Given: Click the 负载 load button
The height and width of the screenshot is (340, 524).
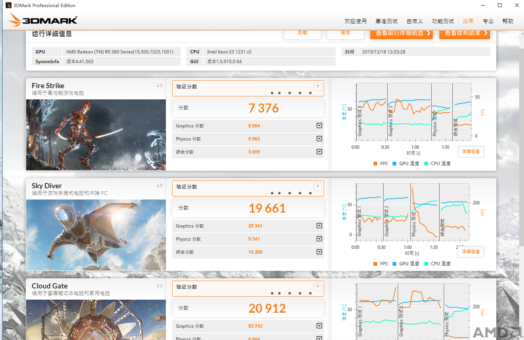Looking at the screenshot, I should click(x=303, y=34).
